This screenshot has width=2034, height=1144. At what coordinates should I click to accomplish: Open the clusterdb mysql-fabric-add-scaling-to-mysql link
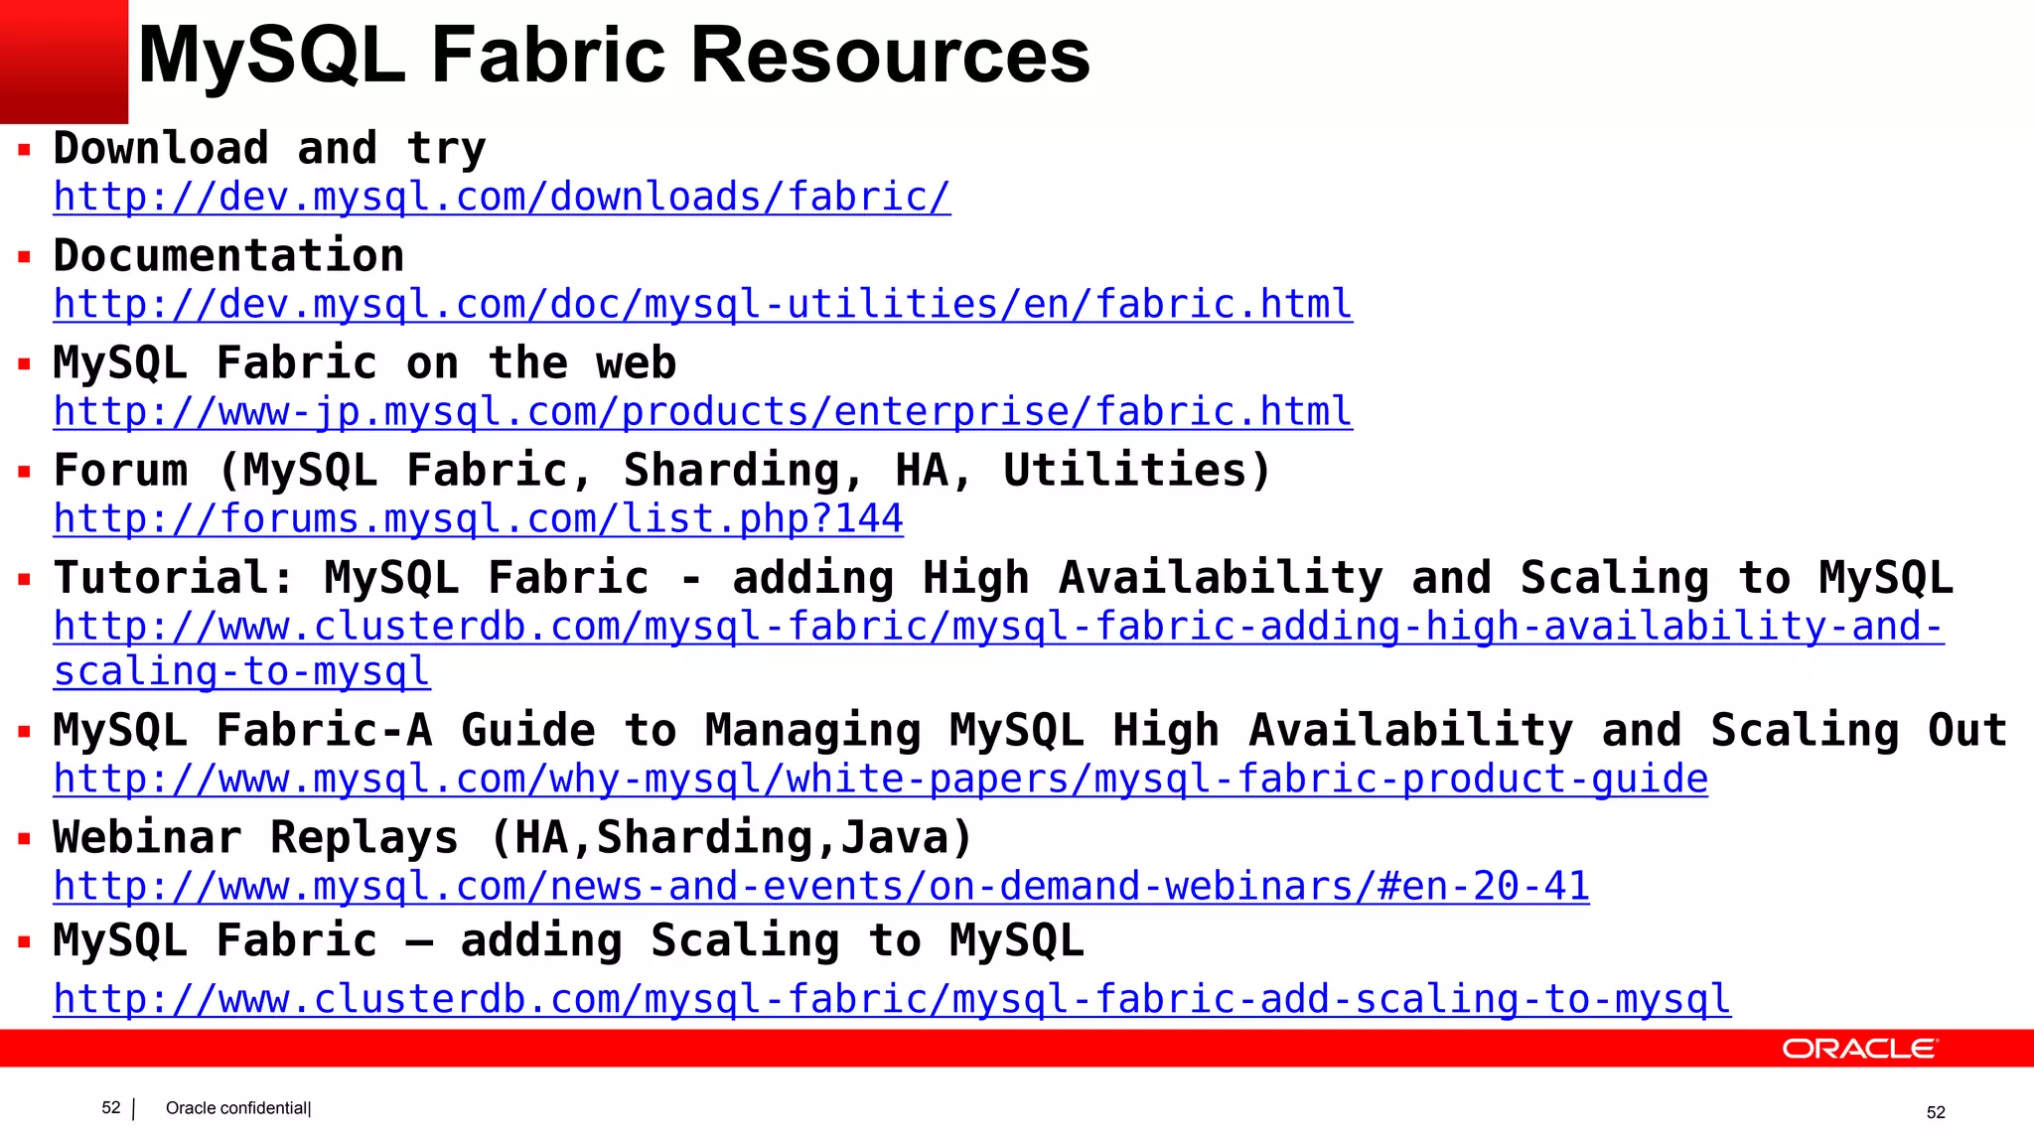coord(892,999)
